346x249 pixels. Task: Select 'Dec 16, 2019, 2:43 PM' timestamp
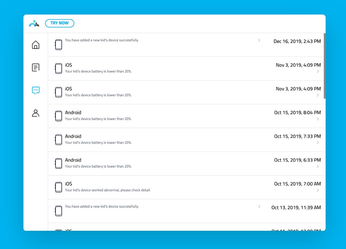coord(297,41)
